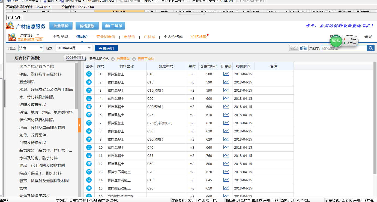The height and width of the screenshot is (202, 377).
Task: Switch to the 专业测定价 tab
Action: click(106, 37)
